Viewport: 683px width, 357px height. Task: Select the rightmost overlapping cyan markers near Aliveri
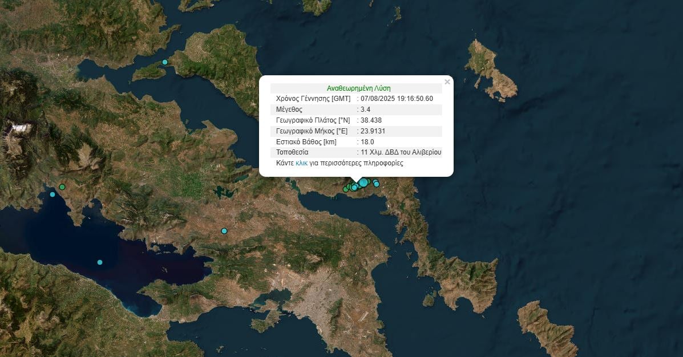click(377, 184)
